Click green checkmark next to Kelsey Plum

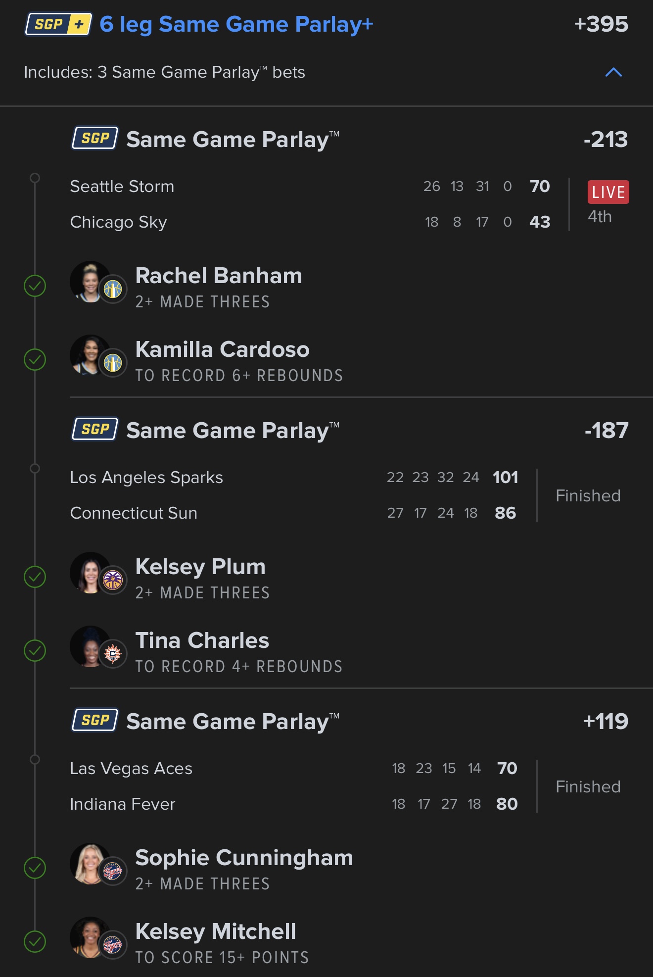35,577
